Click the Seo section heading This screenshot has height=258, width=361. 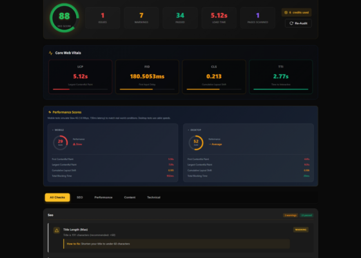pyautogui.click(x=50, y=215)
